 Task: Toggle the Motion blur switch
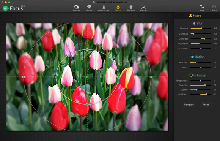click(192, 57)
